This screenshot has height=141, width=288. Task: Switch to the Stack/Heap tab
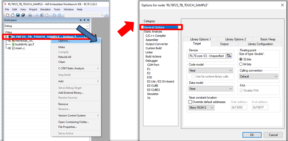click(268, 39)
